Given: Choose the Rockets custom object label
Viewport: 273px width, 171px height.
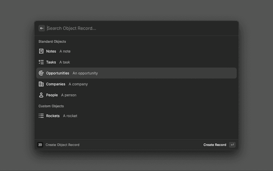Looking at the screenshot, I should [x=53, y=116].
